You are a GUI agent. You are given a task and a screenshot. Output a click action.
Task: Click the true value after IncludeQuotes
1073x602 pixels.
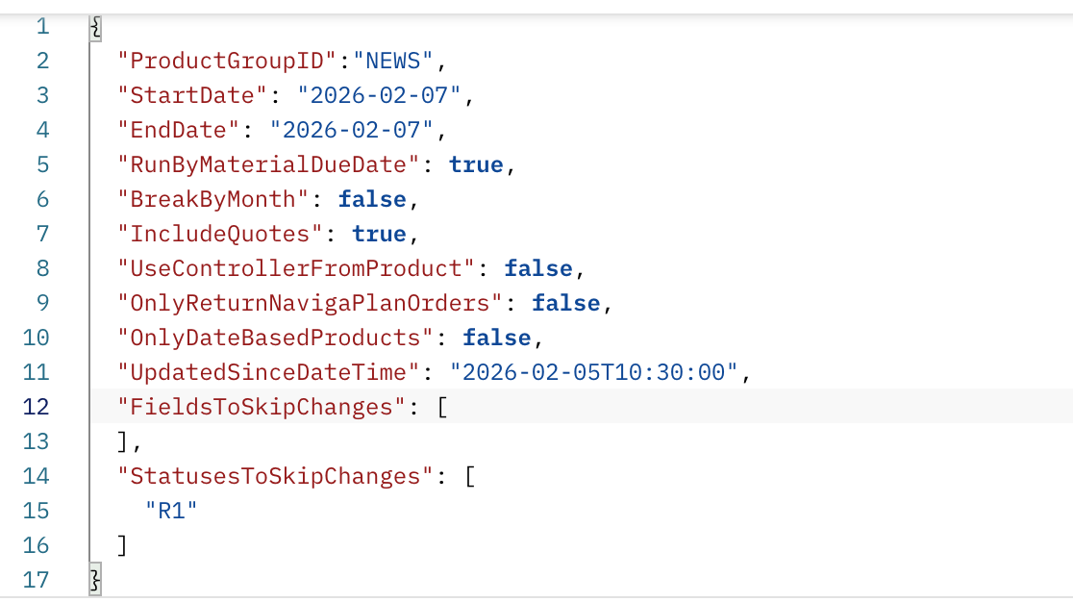coord(379,234)
